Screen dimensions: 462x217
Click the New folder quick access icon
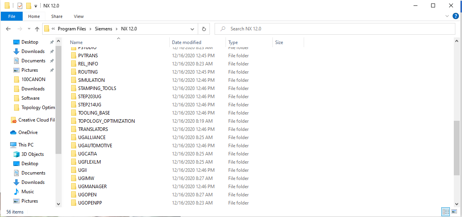[x=29, y=5]
